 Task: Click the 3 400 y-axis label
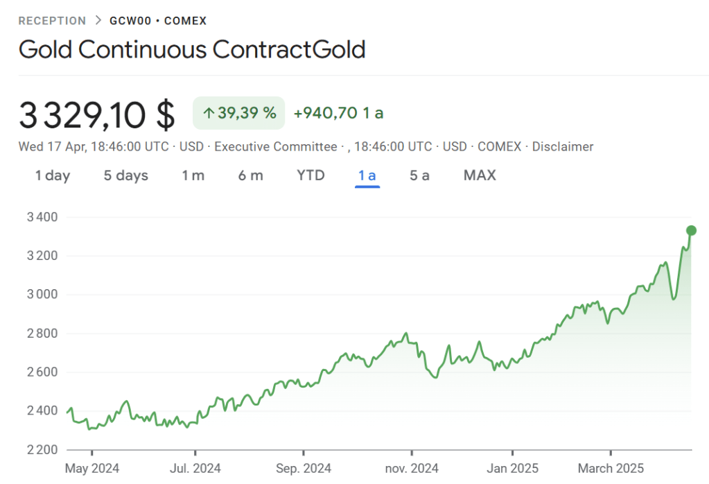coord(42,217)
